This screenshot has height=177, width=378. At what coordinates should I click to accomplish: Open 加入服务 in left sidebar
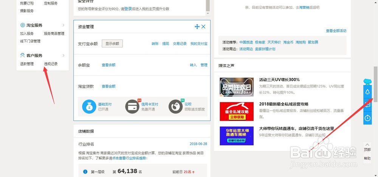tap(27, 34)
